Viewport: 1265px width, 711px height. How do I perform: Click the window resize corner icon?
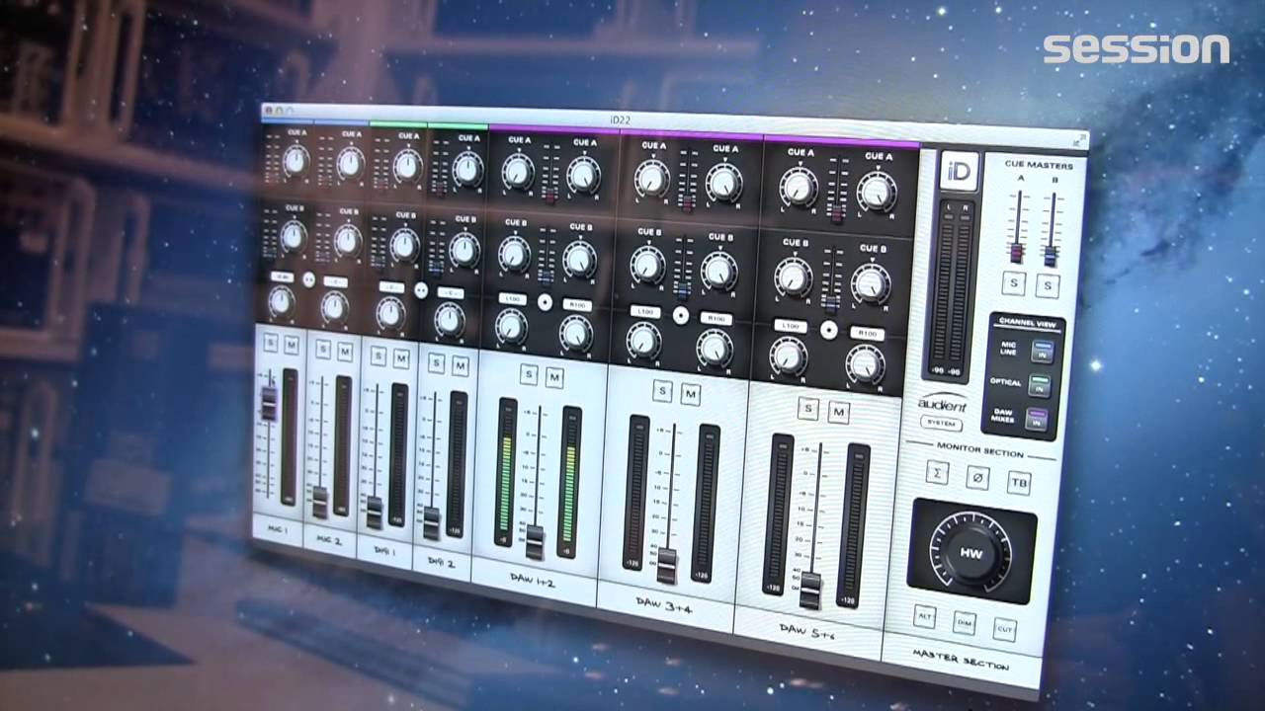point(1080,141)
